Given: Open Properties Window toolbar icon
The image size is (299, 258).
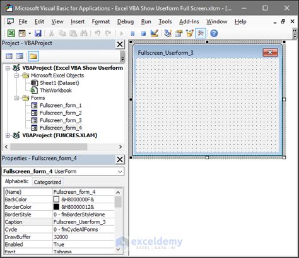Looking at the screenshot, I should [179, 33].
